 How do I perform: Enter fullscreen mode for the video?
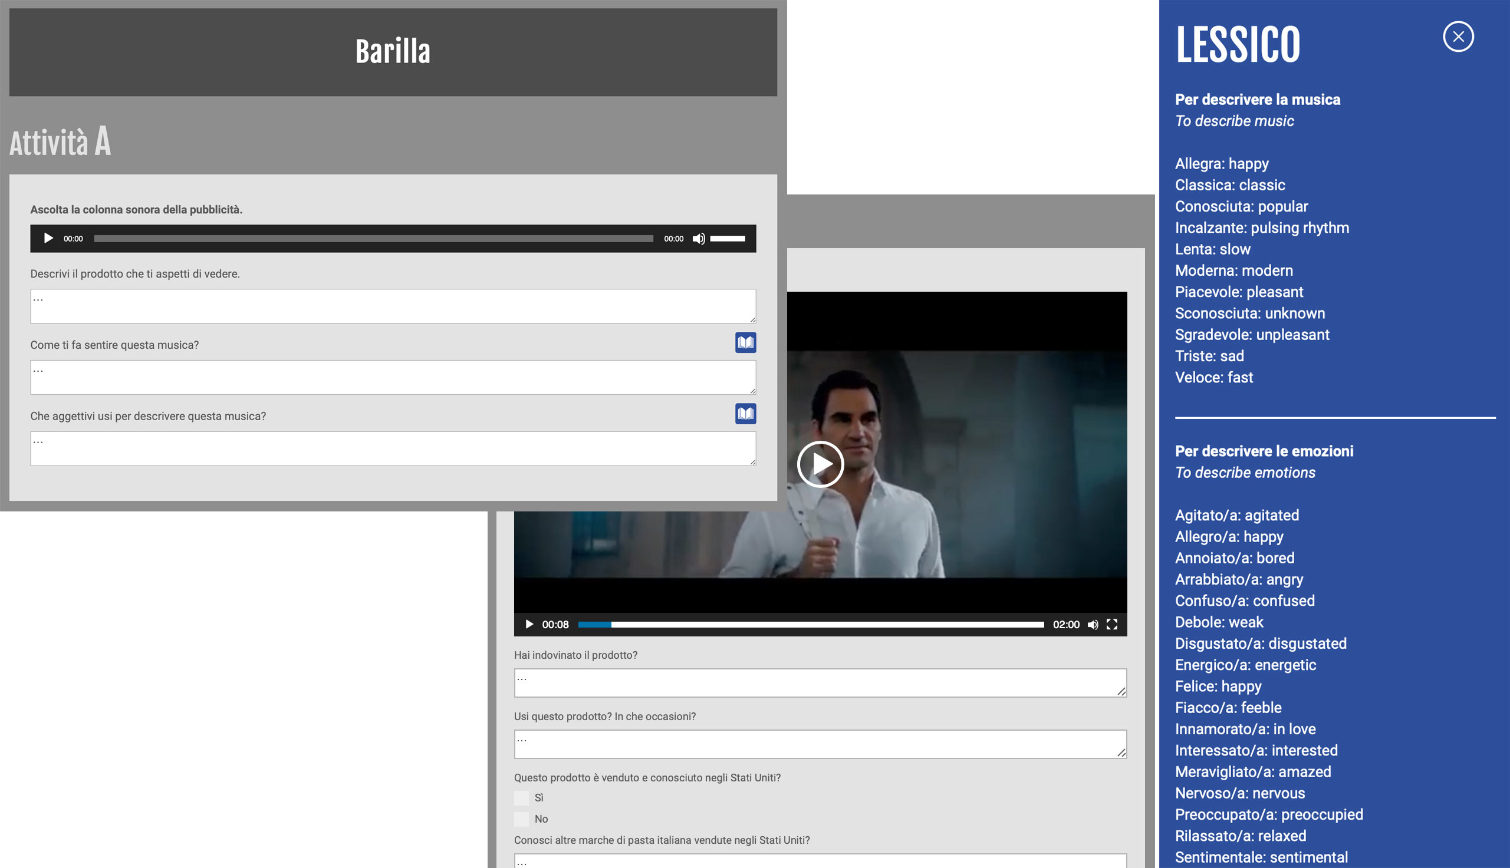click(1111, 624)
